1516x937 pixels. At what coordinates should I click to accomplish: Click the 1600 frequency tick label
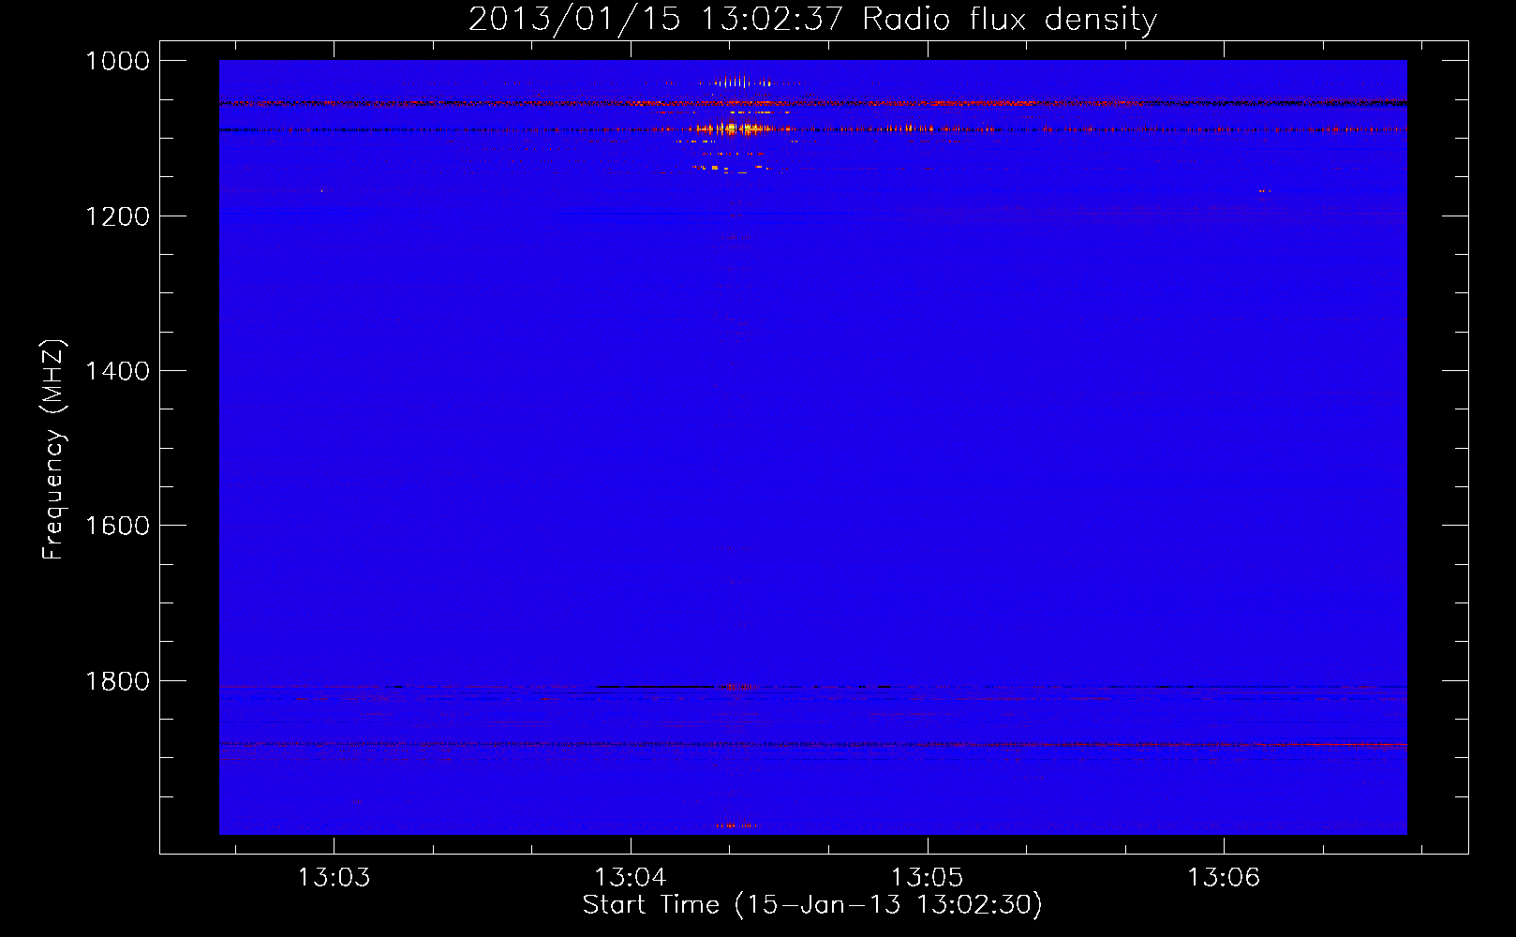coord(117,526)
